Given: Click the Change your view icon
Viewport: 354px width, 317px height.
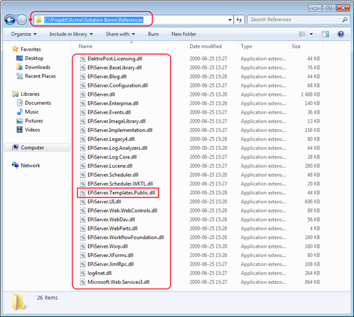Looking at the screenshot, I should coord(302,34).
